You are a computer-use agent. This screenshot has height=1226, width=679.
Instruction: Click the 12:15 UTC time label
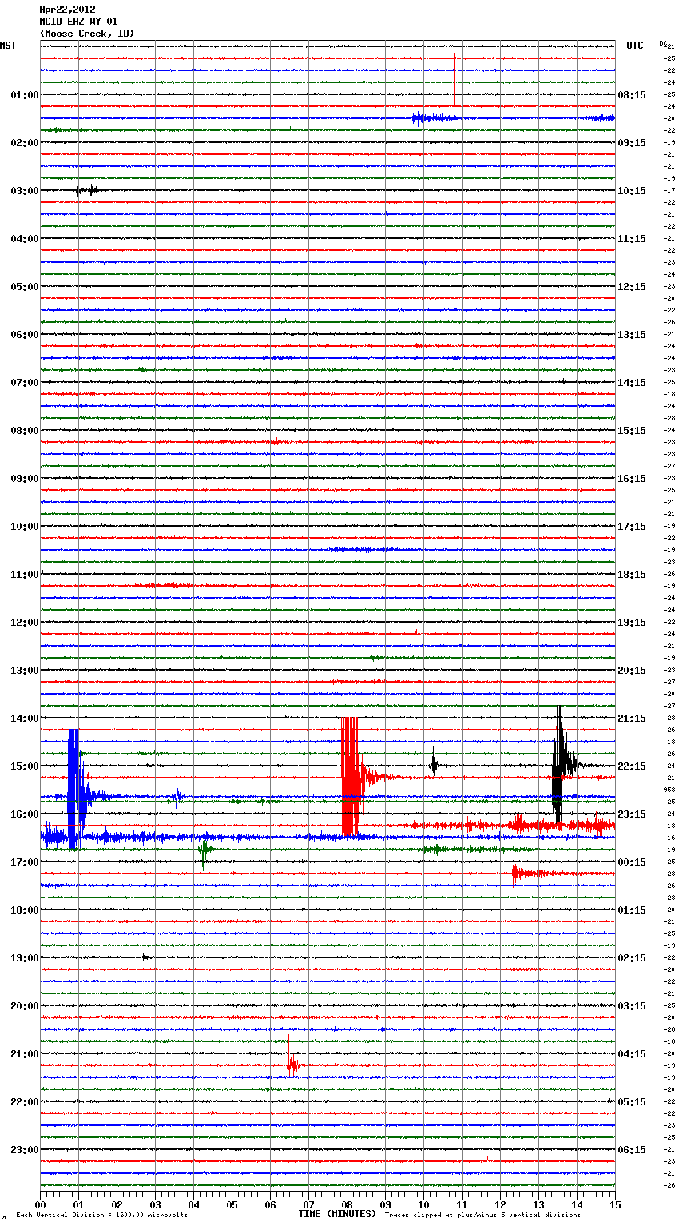point(632,286)
